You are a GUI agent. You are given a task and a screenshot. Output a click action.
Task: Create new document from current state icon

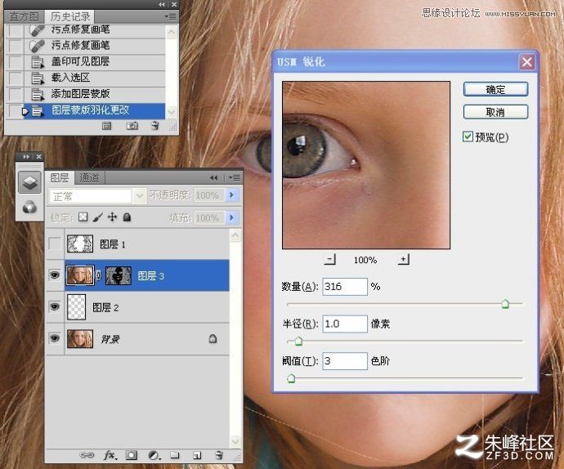[107, 126]
